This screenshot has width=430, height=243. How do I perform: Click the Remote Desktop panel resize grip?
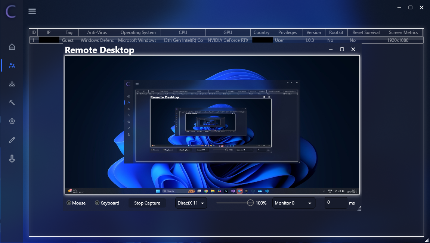359,209
